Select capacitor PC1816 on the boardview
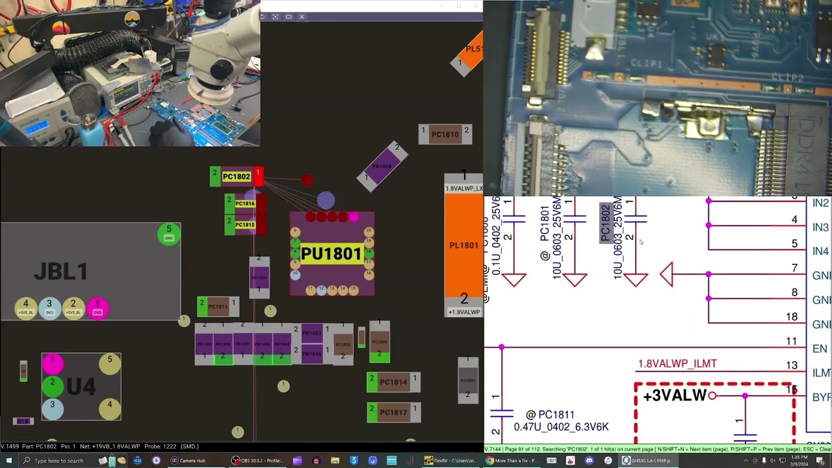 coord(244,203)
